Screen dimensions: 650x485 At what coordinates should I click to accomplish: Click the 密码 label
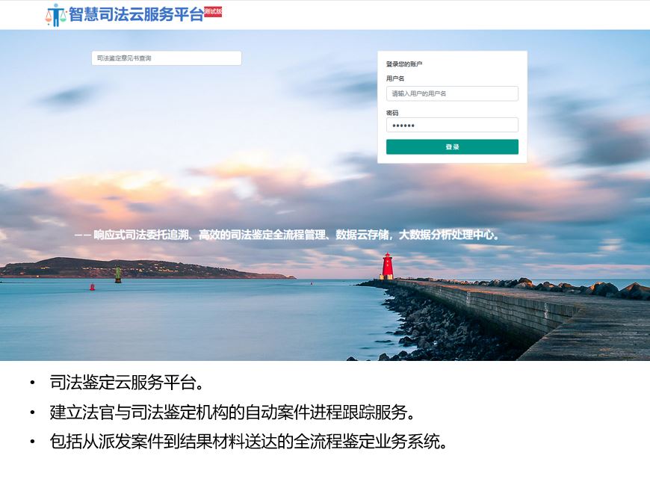point(392,113)
